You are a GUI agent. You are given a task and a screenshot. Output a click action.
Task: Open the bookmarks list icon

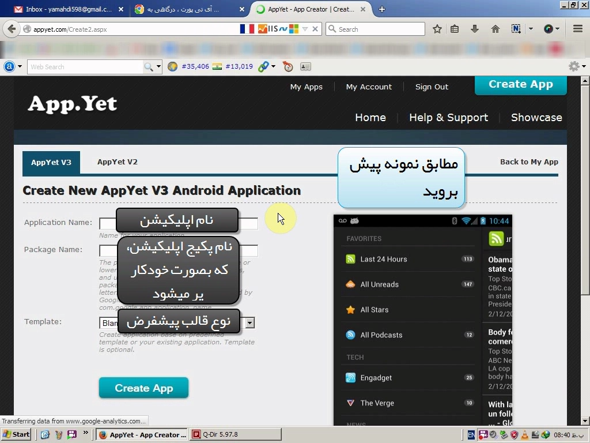455,29
